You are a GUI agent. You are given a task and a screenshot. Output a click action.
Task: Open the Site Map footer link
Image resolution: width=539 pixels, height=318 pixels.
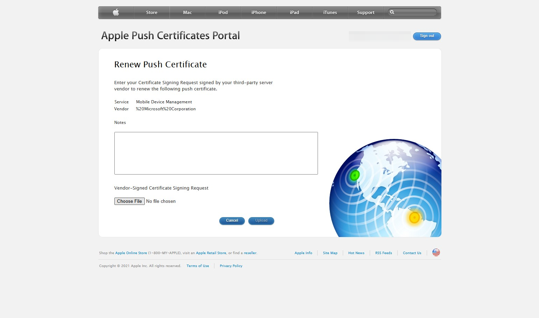tap(330, 253)
